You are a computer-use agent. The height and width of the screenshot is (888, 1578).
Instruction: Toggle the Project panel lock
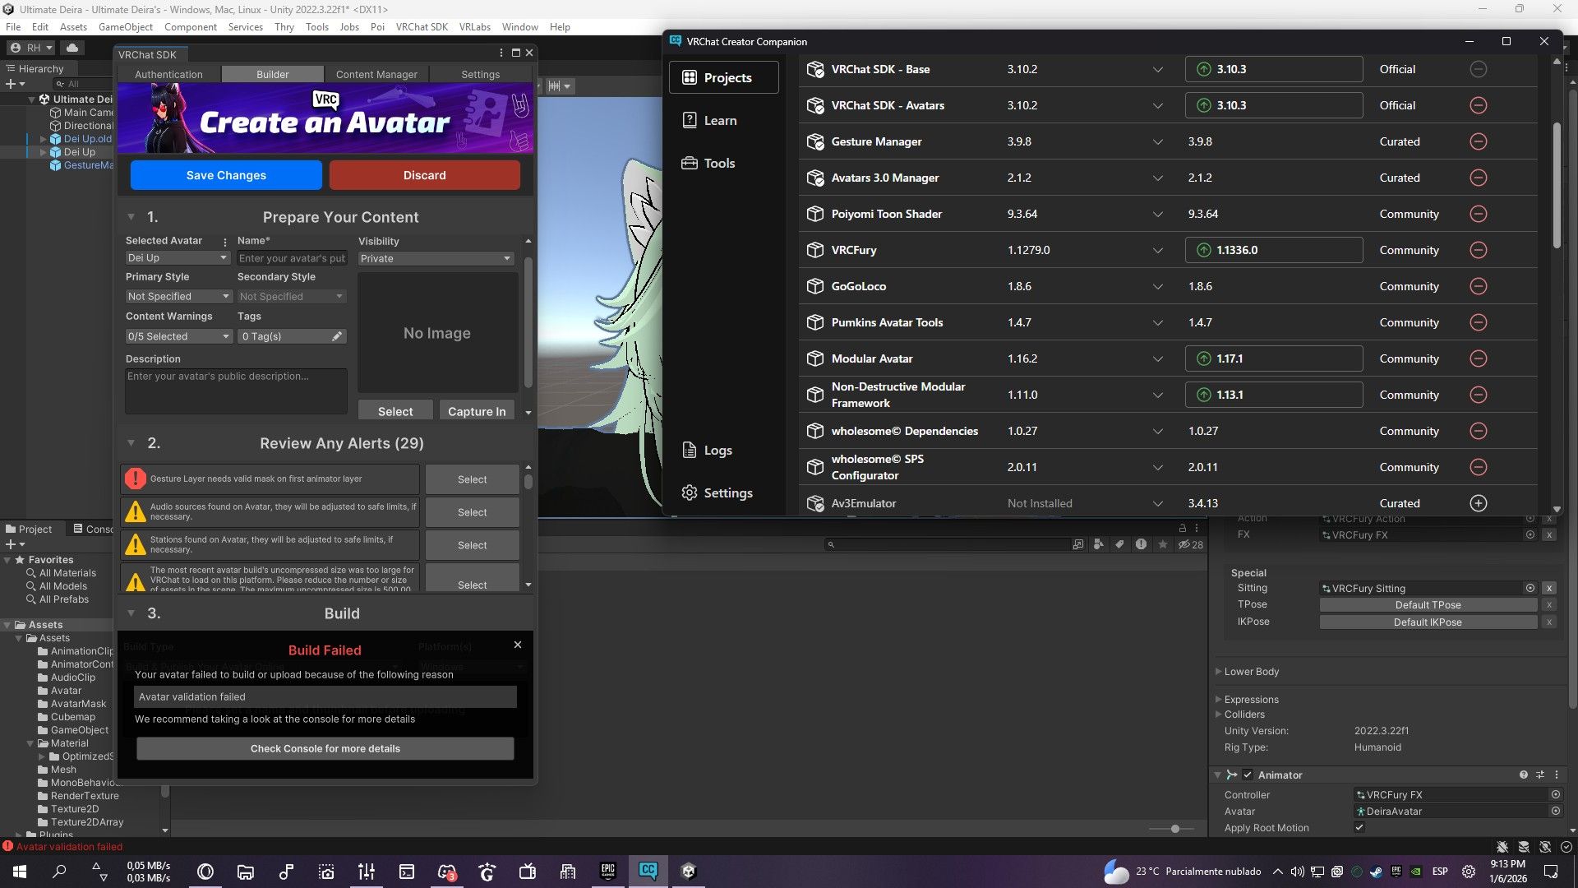(x=1183, y=529)
